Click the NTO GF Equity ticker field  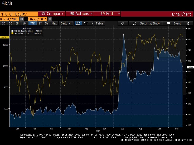tap(19, 14)
